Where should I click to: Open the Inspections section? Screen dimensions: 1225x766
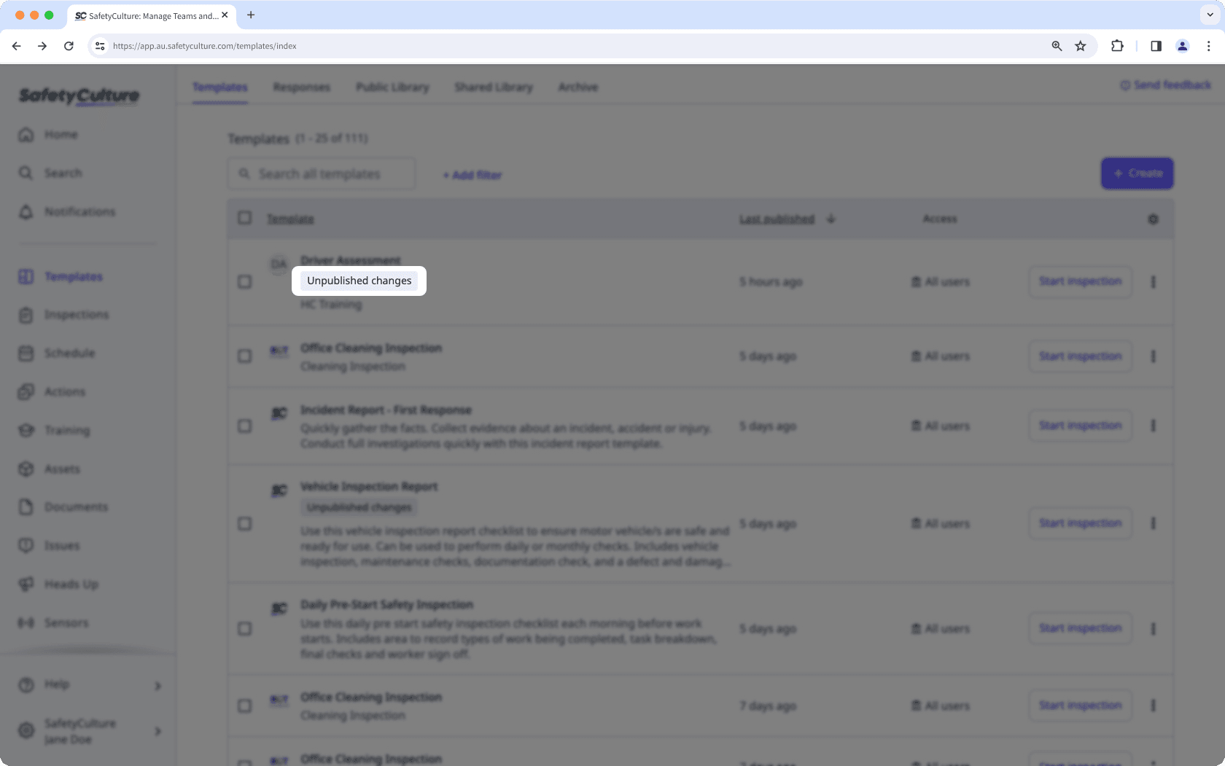coord(76,314)
